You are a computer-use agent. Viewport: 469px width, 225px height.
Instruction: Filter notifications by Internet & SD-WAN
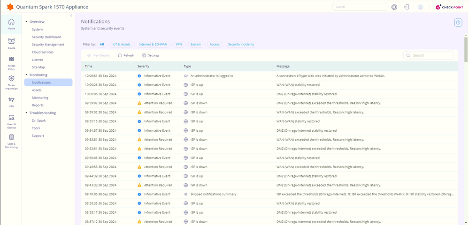[153, 44]
